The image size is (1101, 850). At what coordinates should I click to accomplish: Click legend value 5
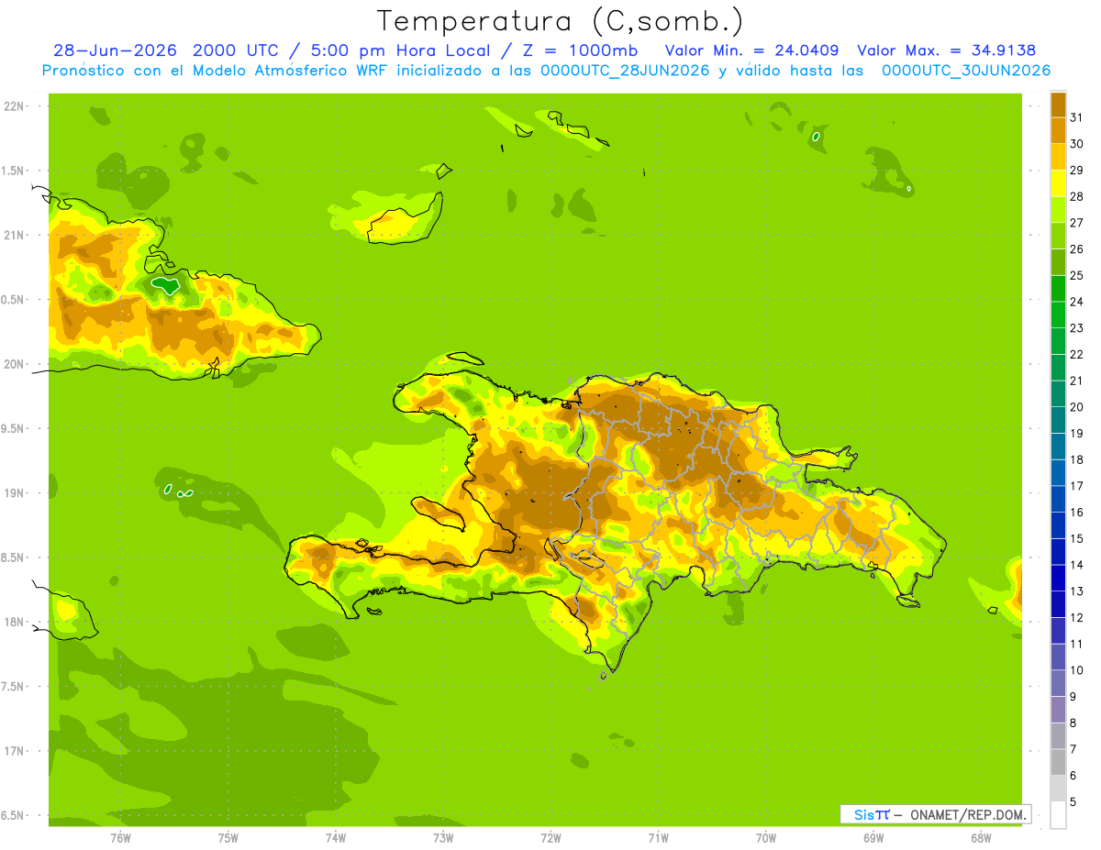(1073, 801)
